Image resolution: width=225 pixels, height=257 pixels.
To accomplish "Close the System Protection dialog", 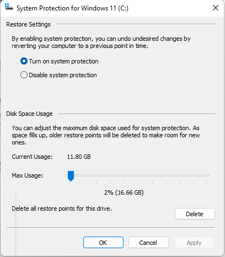I will 216,8.
